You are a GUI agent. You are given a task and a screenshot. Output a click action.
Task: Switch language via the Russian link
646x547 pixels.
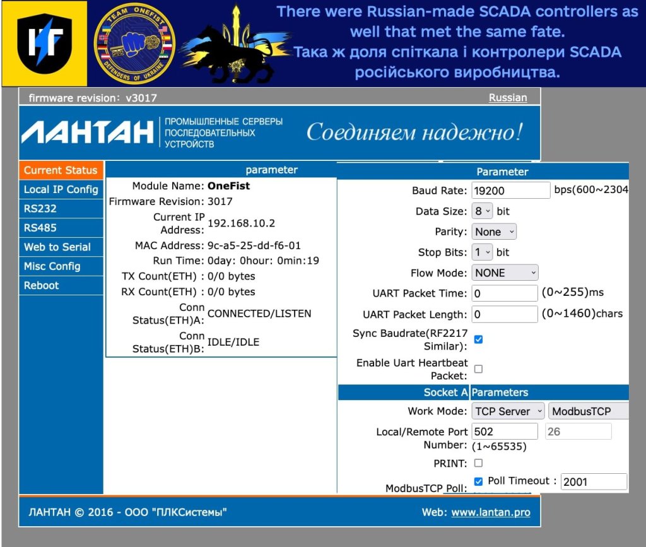(508, 97)
